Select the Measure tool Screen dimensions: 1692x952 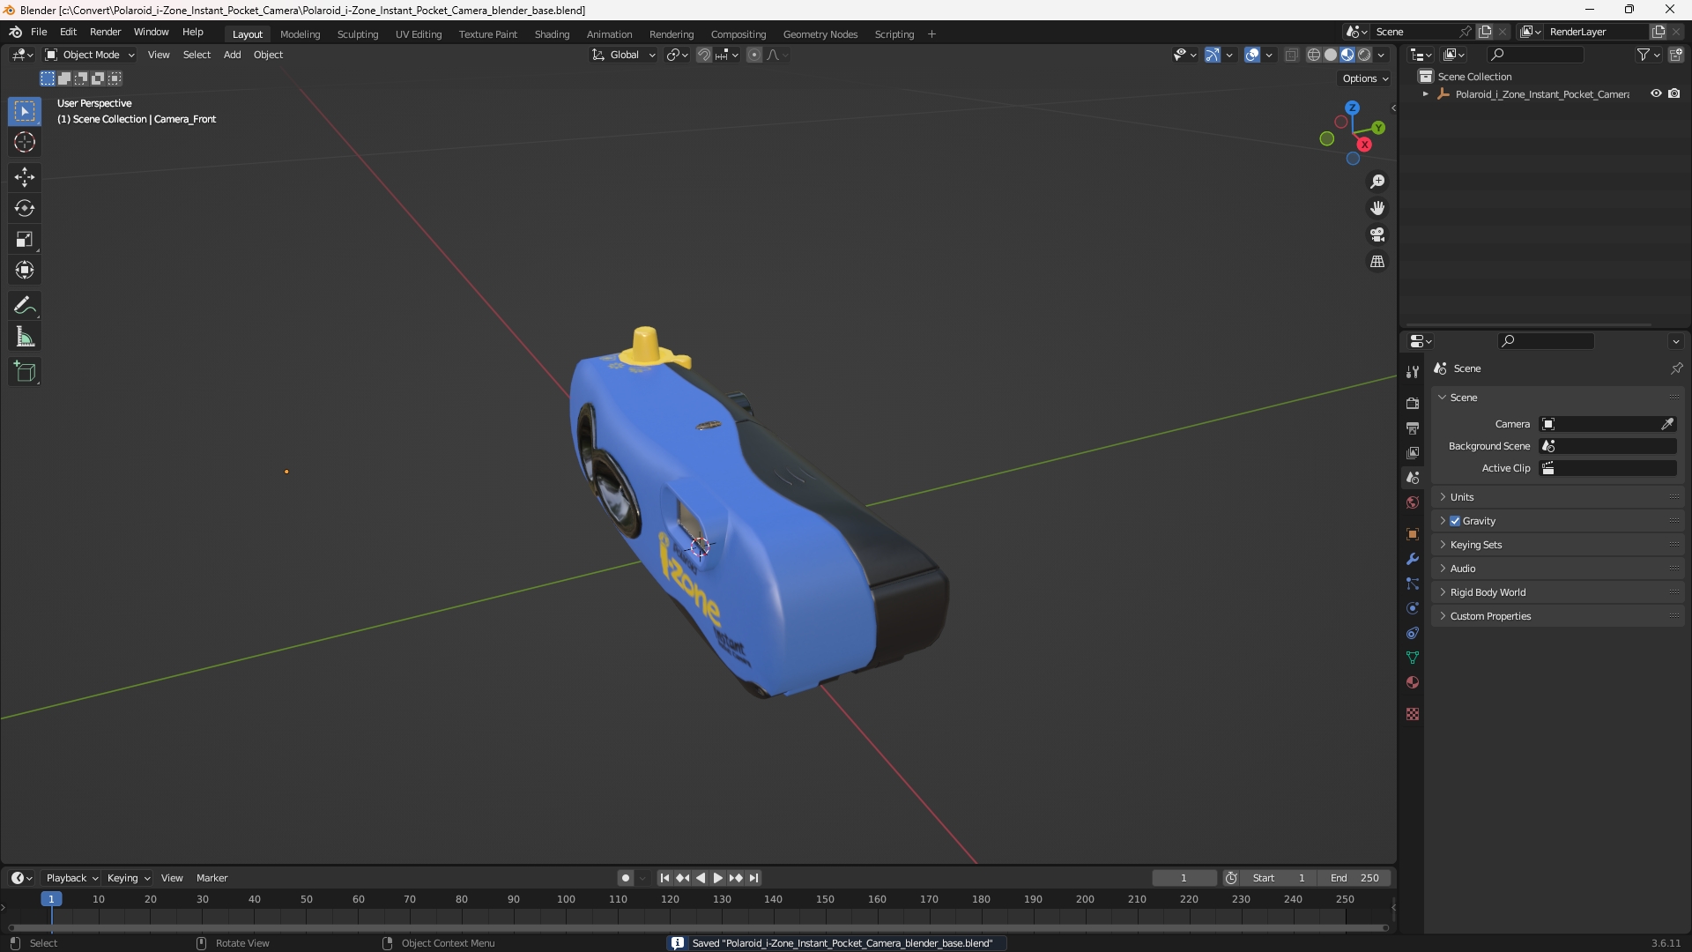(25, 337)
